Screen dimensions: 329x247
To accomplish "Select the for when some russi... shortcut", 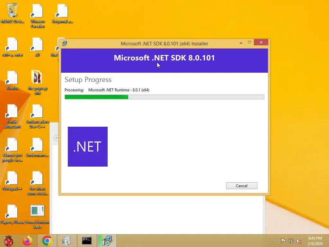I will (x=37, y=183).
